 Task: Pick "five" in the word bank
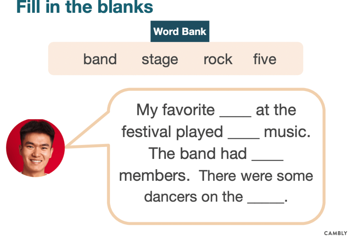[x=265, y=59]
